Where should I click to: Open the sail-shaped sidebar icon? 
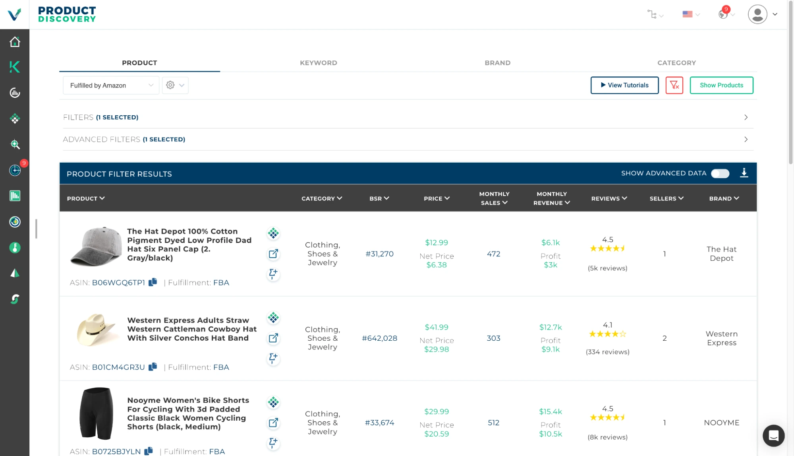[15, 273]
